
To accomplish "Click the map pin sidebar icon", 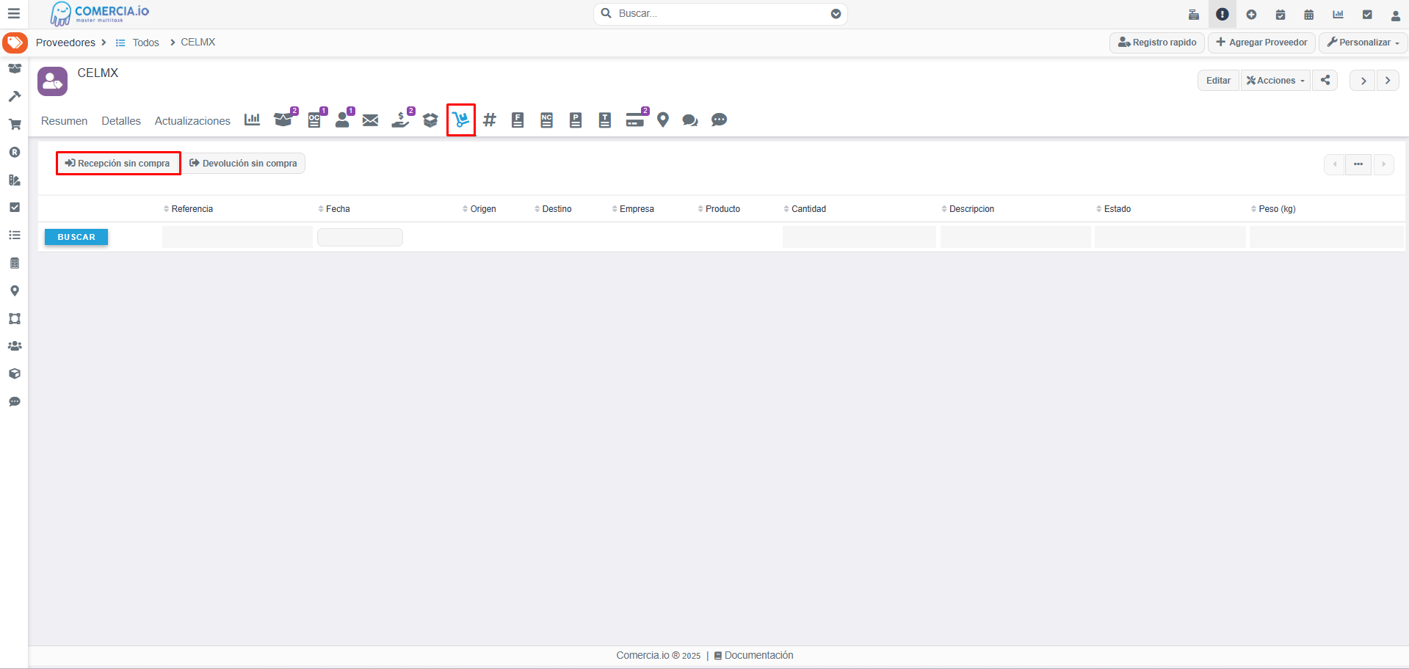I will click(15, 290).
